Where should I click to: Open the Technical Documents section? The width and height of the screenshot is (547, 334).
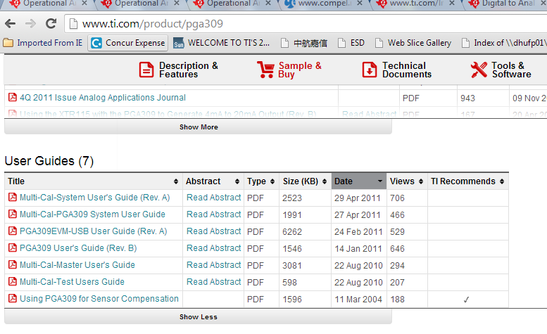point(397,70)
